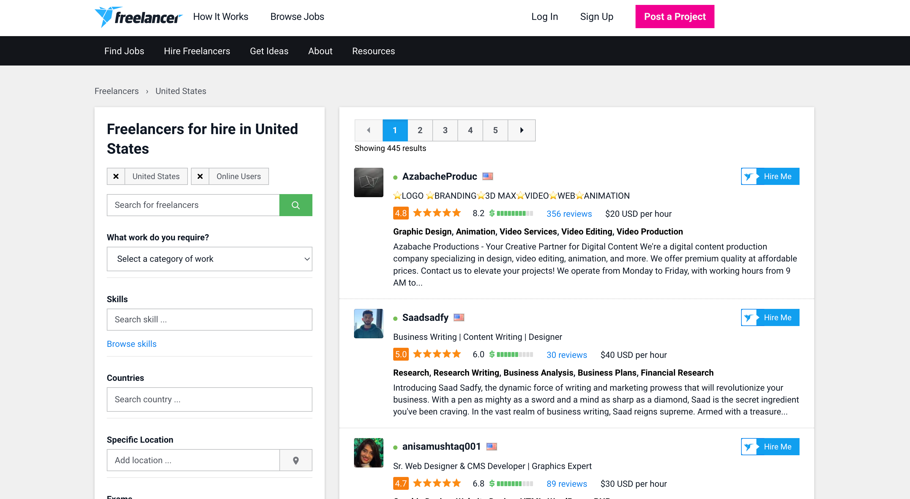This screenshot has width=910, height=499.
Task: Open anisamushtaq001's profile picture
Action: [x=368, y=453]
